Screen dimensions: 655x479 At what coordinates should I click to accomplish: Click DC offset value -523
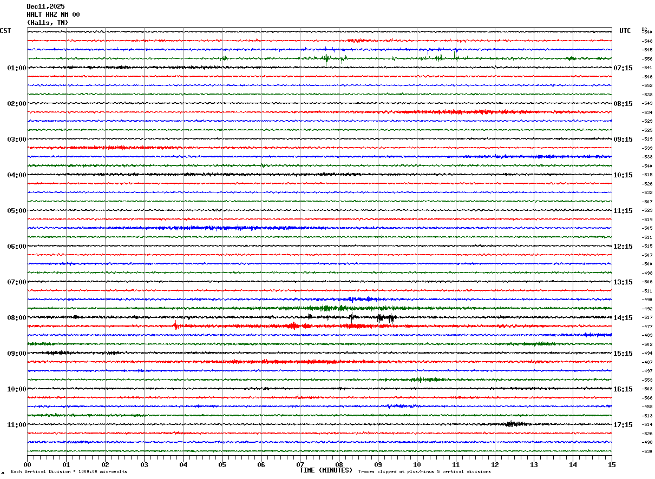tap(647, 211)
